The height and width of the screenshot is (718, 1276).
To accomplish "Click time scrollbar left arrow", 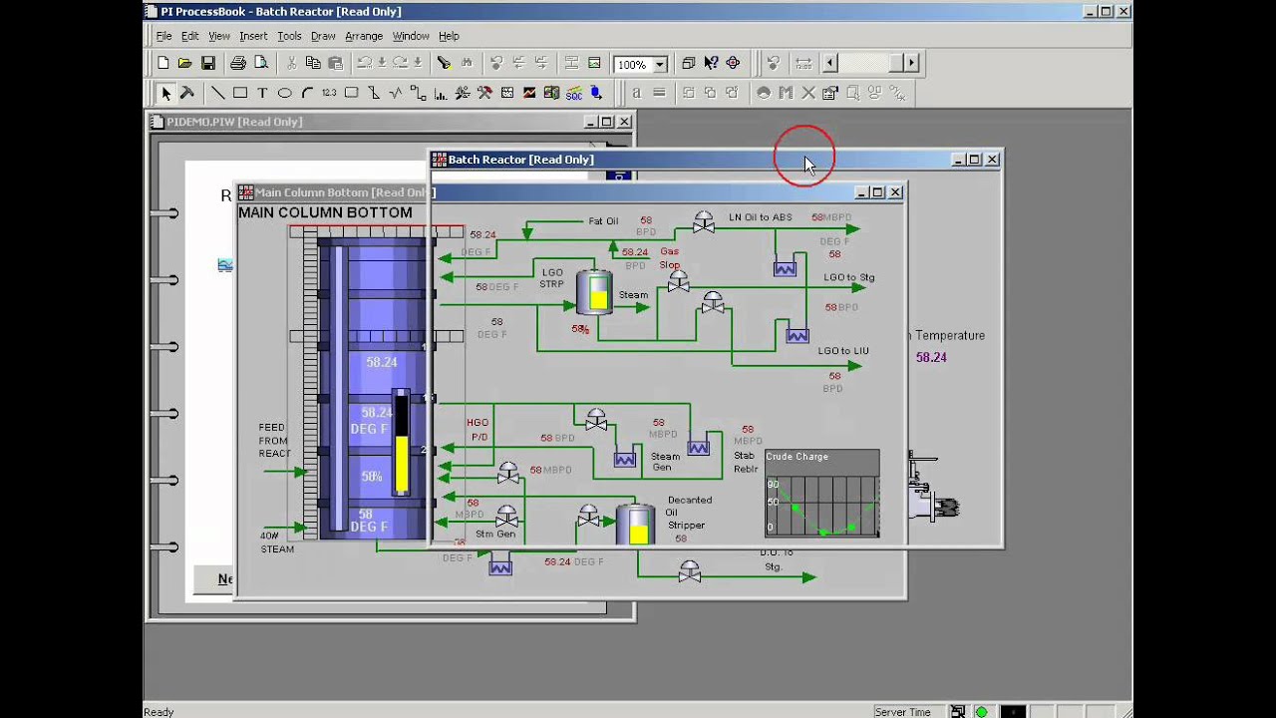I will (829, 63).
